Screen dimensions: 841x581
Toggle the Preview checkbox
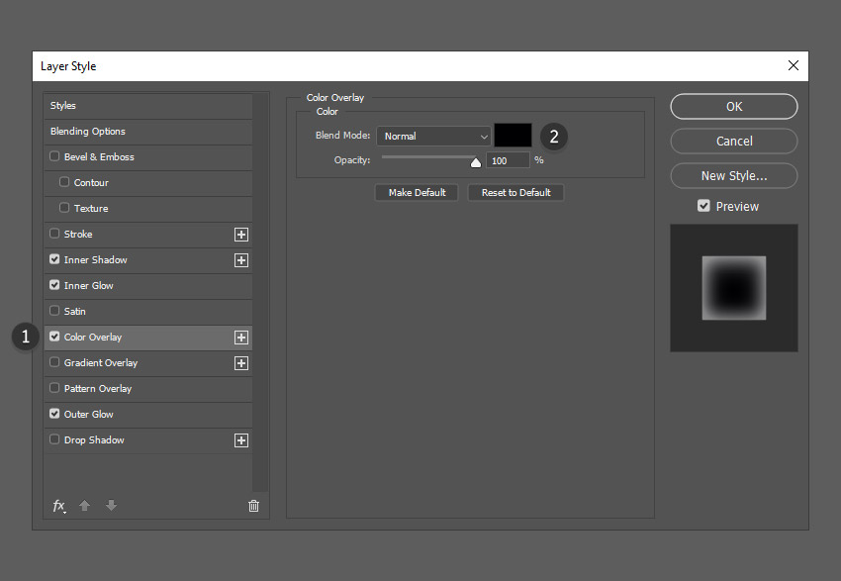[703, 206]
